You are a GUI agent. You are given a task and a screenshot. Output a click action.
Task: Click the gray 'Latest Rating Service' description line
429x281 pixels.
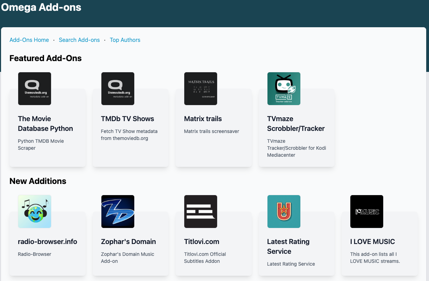[291, 264]
